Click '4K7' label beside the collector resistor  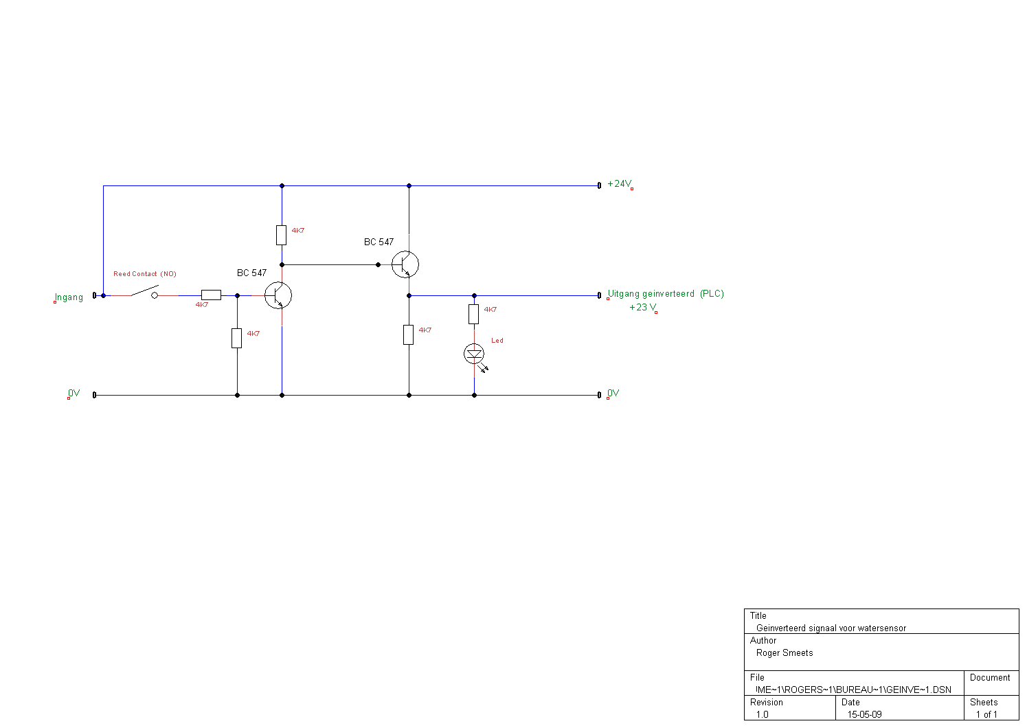pos(298,231)
